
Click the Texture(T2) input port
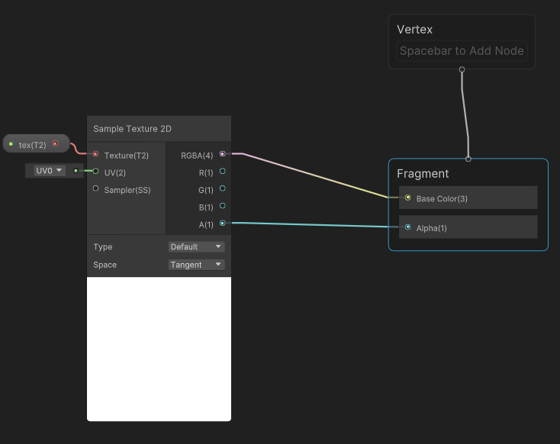95,154
